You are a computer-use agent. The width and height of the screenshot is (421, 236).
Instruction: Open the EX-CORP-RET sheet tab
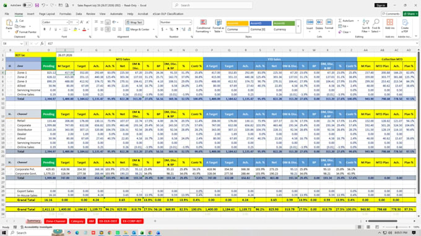pos(132,221)
